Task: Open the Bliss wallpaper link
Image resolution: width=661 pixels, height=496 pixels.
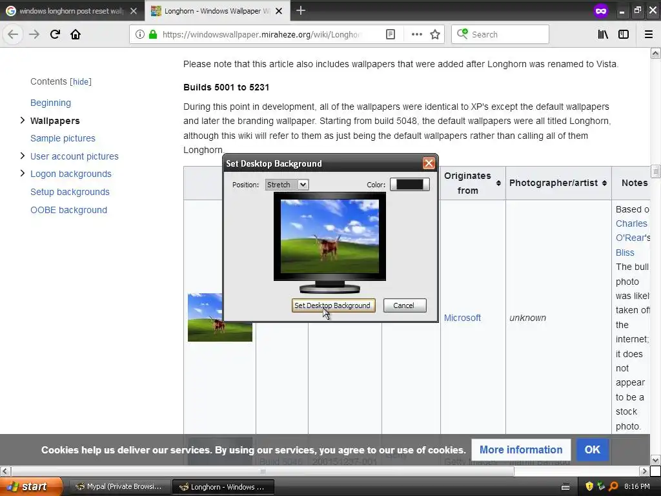Action: (x=625, y=253)
